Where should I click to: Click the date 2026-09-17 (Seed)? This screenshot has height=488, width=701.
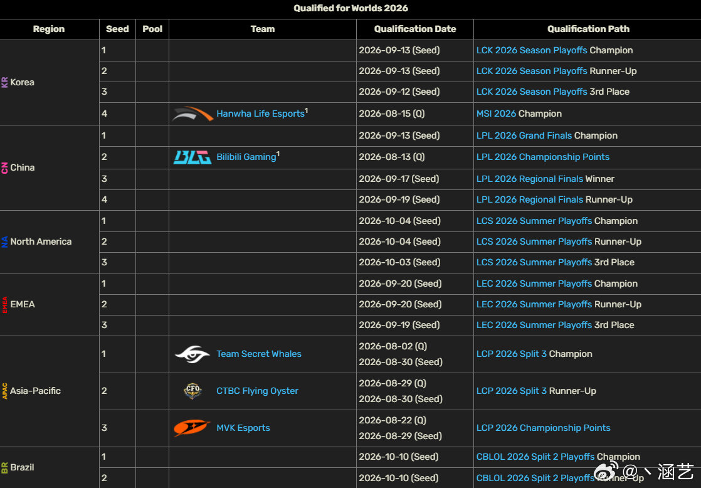point(399,179)
